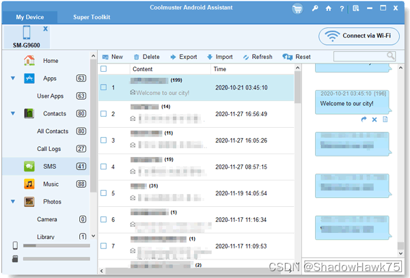The image size is (410, 278).
Task: Select the SM-G9600 phone device icon
Action: point(27,32)
